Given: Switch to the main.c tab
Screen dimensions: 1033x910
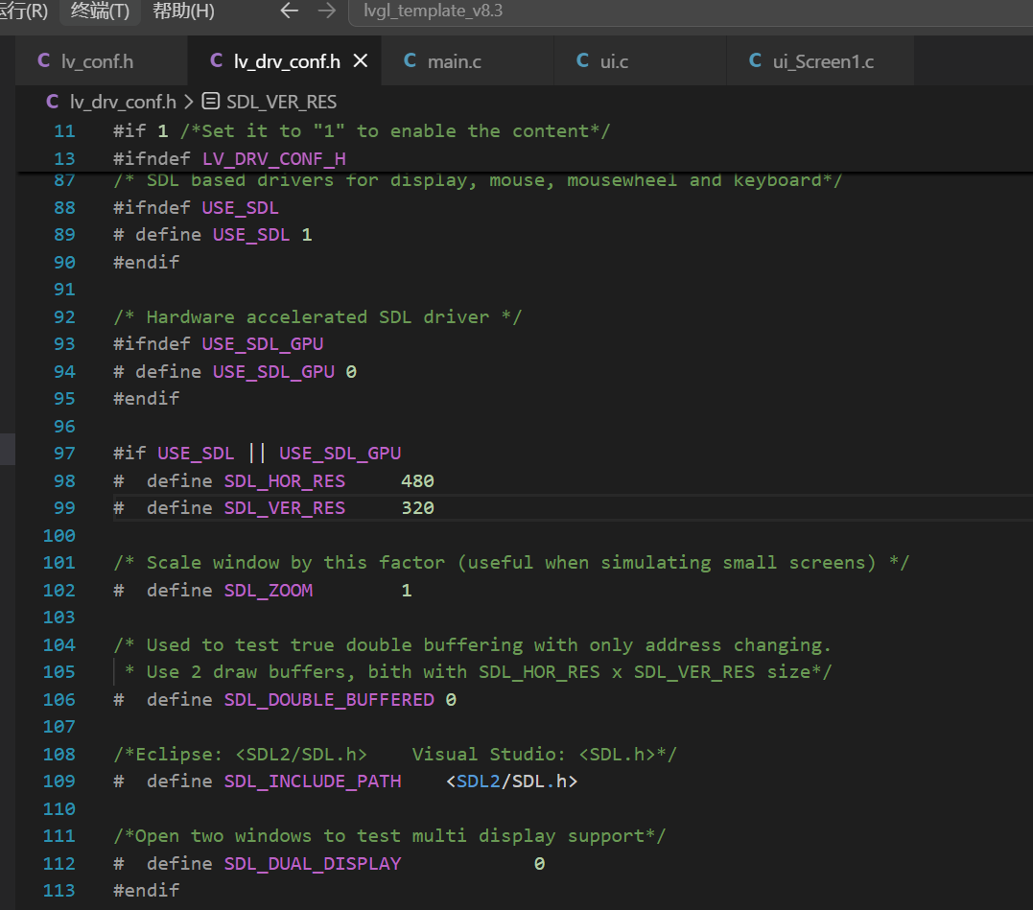Looking at the screenshot, I should pos(468,61).
